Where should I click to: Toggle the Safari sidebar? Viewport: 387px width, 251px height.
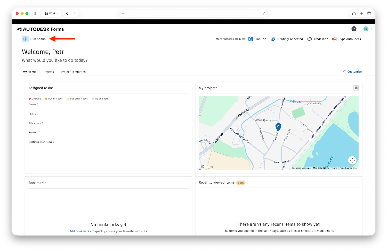tap(36, 13)
